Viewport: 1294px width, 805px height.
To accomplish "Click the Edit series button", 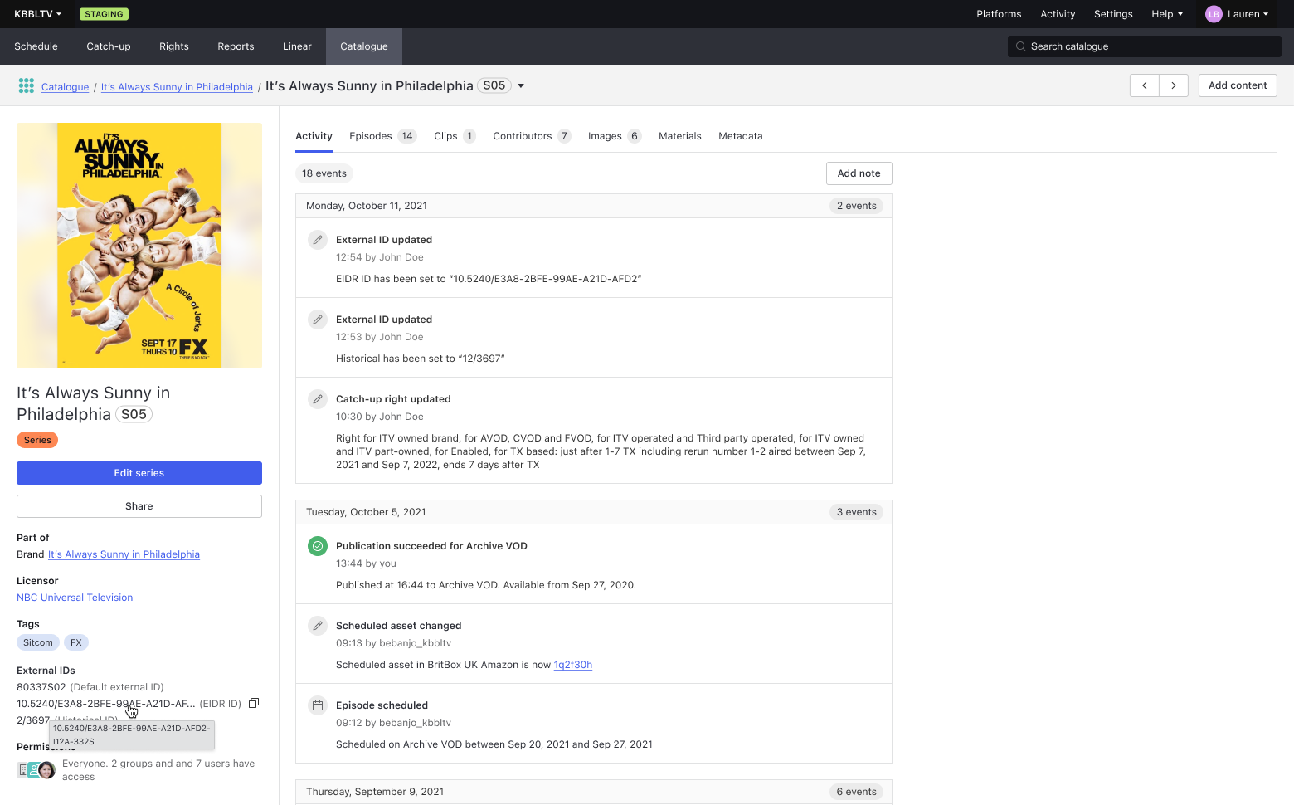I will tap(139, 473).
